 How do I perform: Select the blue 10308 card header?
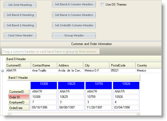(x=44, y=85)
